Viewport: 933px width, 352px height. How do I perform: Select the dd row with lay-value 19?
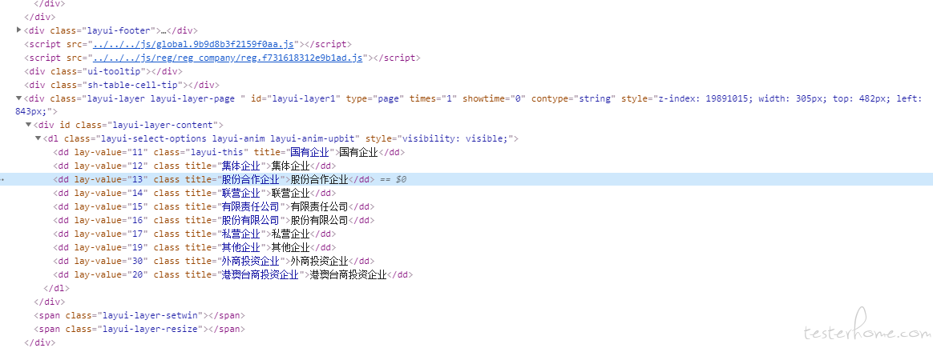(195, 247)
